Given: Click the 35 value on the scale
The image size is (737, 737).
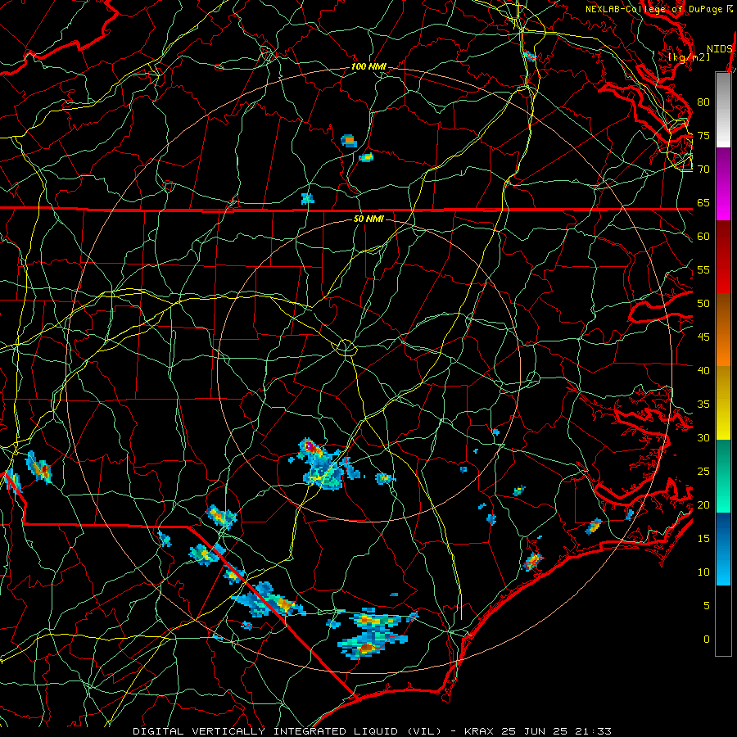Looking at the screenshot, I should point(703,405).
